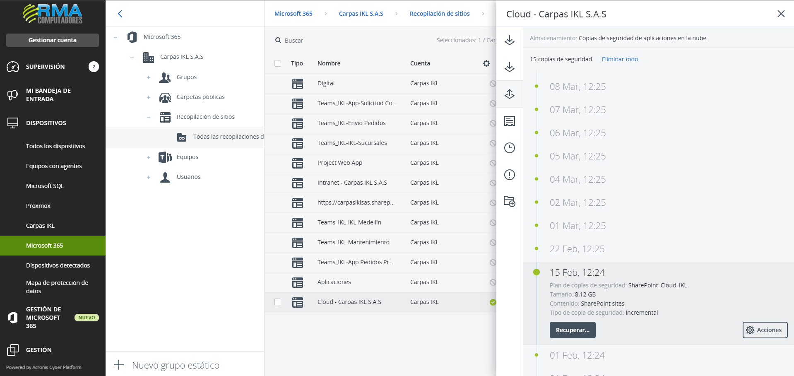The width and height of the screenshot is (794, 376).
Task: Click the Eliminar todo link
Action: pyautogui.click(x=620, y=59)
